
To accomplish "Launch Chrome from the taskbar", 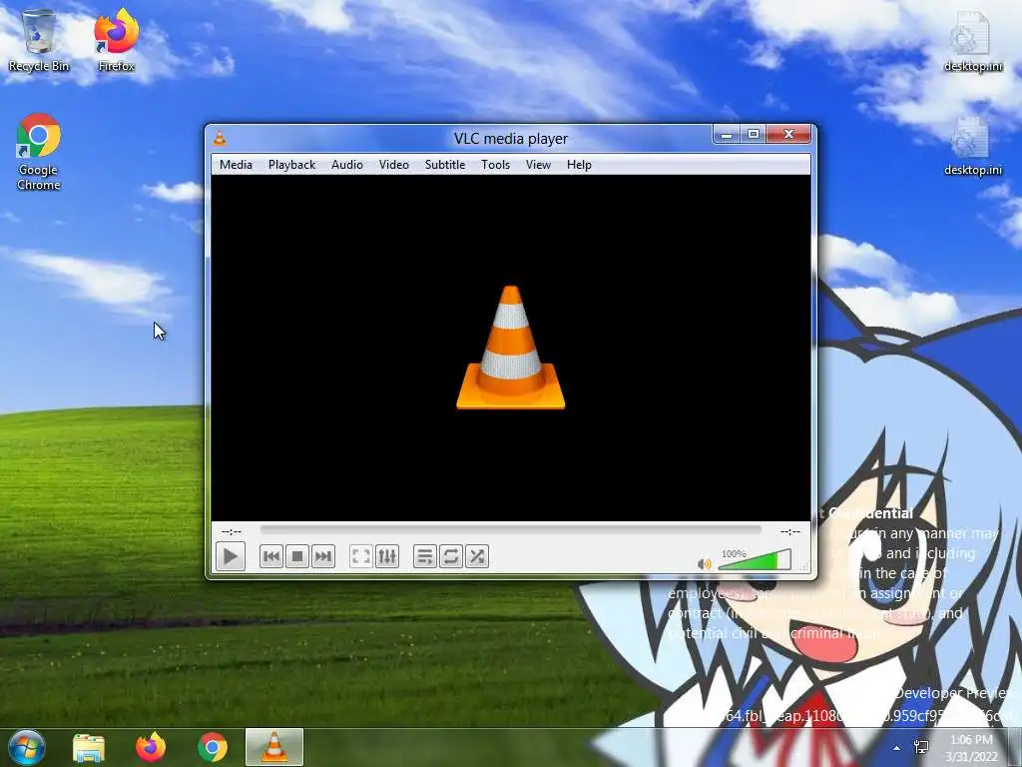I will (x=213, y=747).
